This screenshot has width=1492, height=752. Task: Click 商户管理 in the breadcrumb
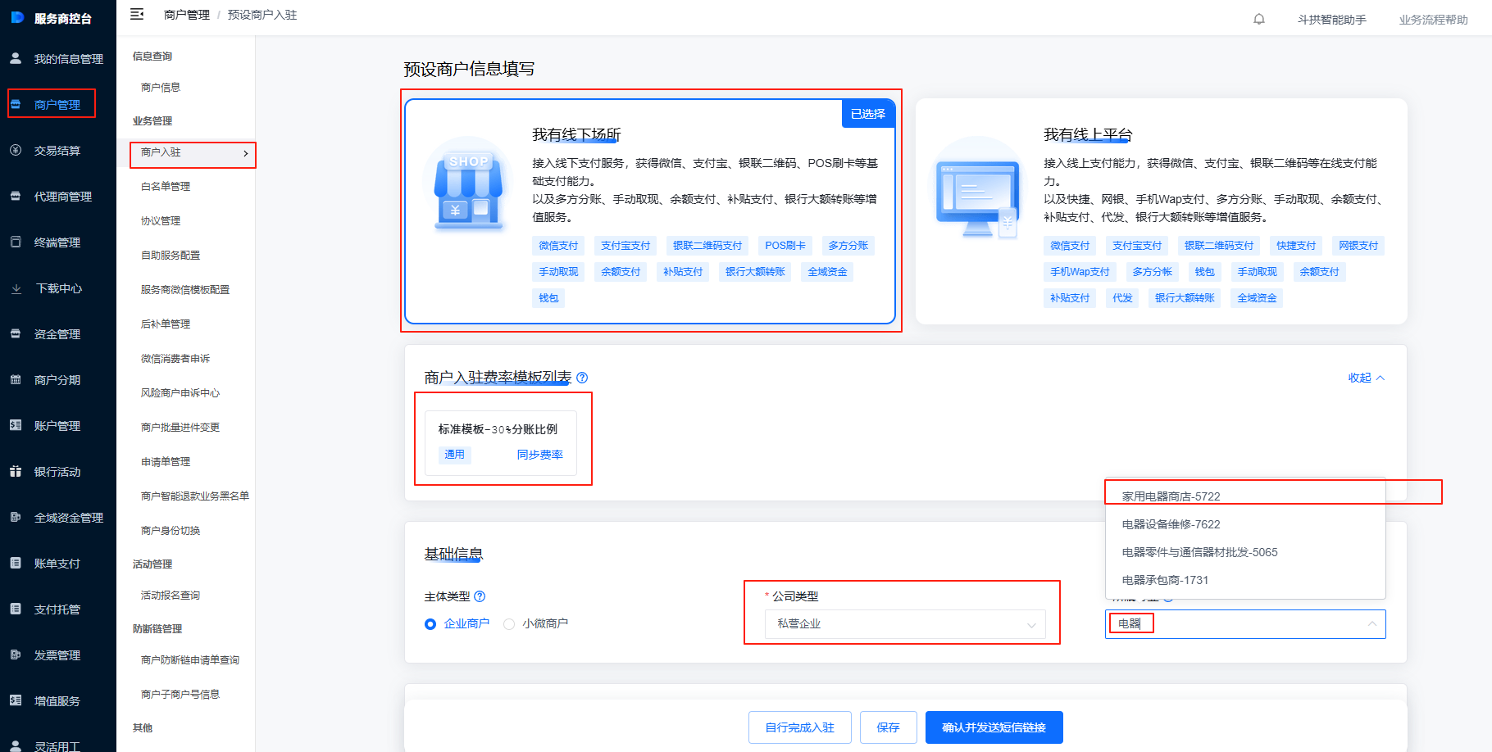click(x=187, y=15)
